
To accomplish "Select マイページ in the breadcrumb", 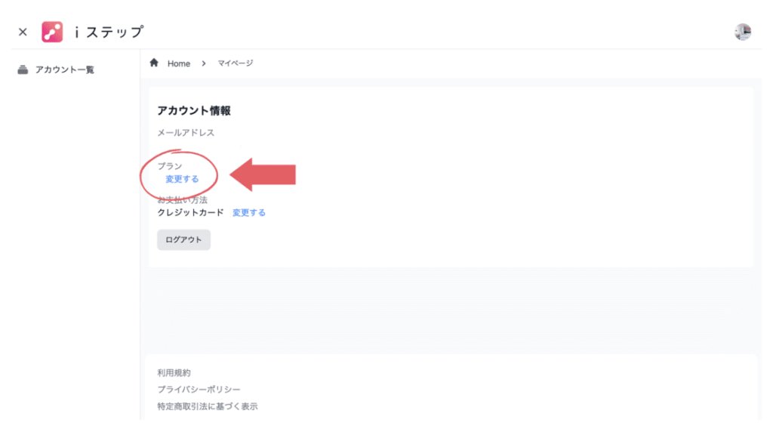I will [x=236, y=63].
